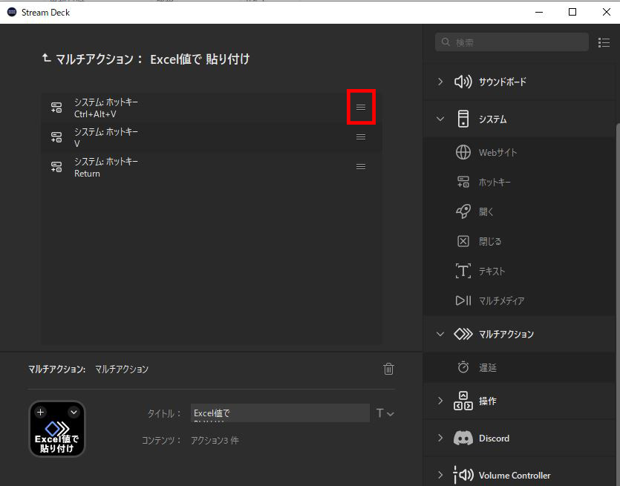This screenshot has height=486, width=620.
Task: Expand the サウンドボード category
Action: 440,82
